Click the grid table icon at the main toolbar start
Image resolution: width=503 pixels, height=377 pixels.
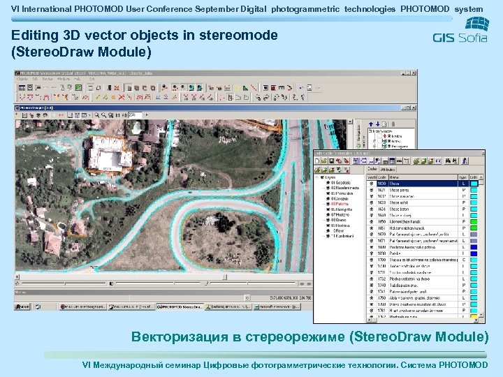(22, 87)
